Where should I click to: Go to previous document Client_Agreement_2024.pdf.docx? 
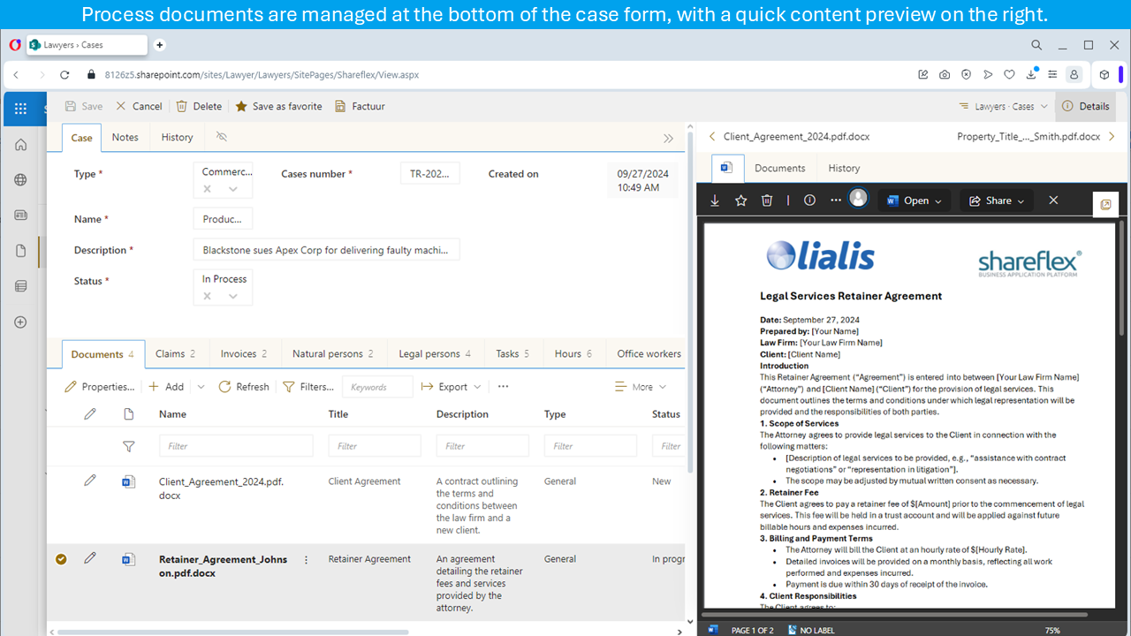790,137
